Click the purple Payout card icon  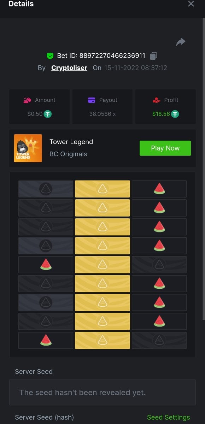(x=92, y=100)
